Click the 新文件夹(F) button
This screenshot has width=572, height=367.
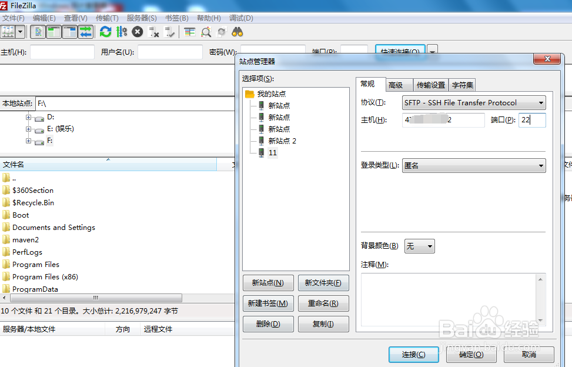(x=323, y=283)
